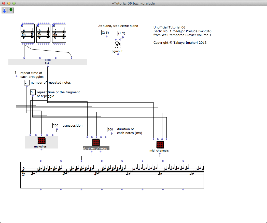
Task: Click the repeat time of arpeggios box
Action: [17, 73]
